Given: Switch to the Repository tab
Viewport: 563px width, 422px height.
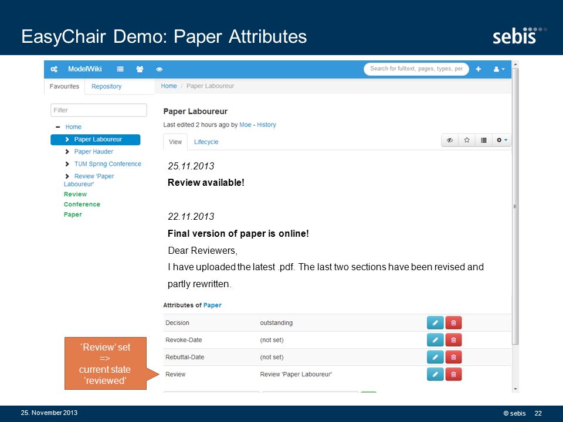Looking at the screenshot, I should click(x=106, y=87).
